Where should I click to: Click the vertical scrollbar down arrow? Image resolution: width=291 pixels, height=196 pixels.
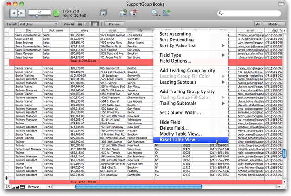tap(285, 182)
